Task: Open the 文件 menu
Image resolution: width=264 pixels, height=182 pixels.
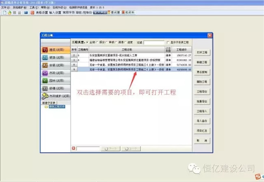Action: coord(6,8)
